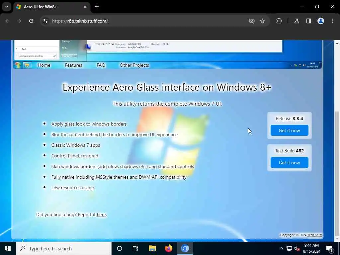
Task: Click the active browser icon in taskbar
Action: pyautogui.click(x=185, y=248)
